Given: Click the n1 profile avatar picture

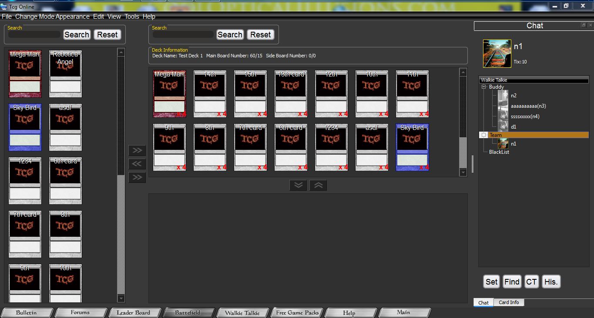Looking at the screenshot, I should click(497, 54).
